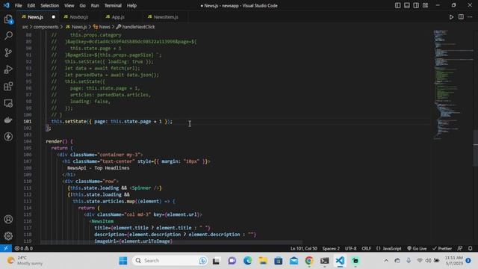Viewport: 478px width, 269px height.
Task: Click the unsaved dot on News.js tab
Action: [x=53, y=17]
